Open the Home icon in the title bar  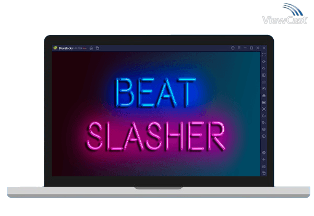pos(91,48)
